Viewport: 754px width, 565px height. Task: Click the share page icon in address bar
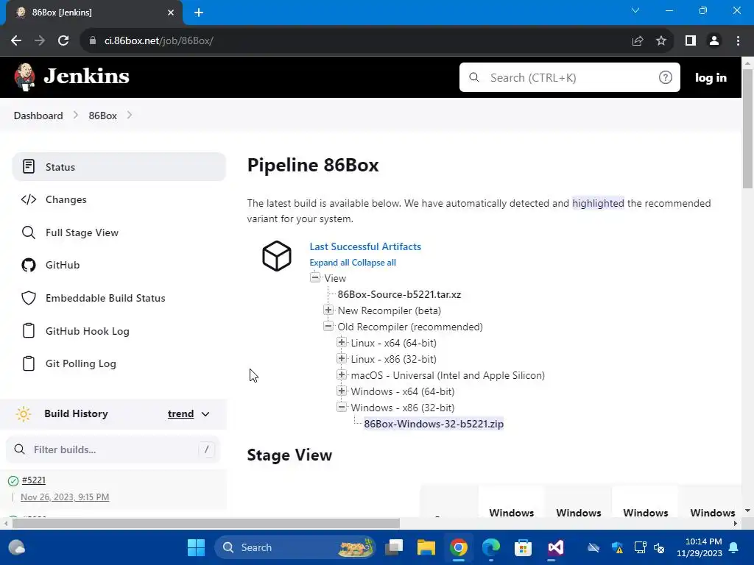coord(638,41)
